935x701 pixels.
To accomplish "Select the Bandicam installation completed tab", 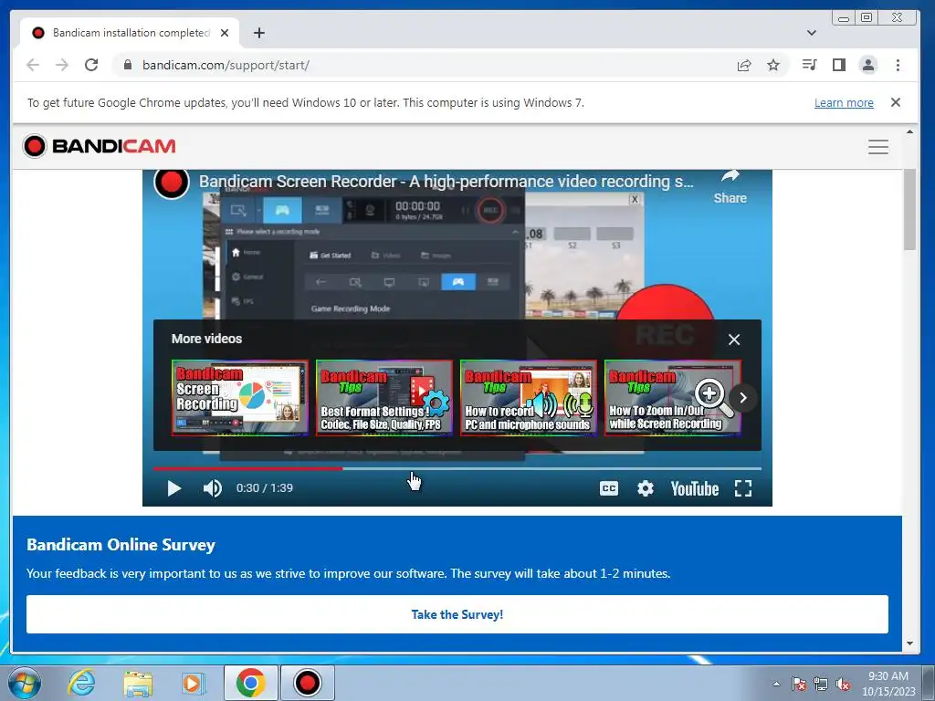I will [x=130, y=33].
